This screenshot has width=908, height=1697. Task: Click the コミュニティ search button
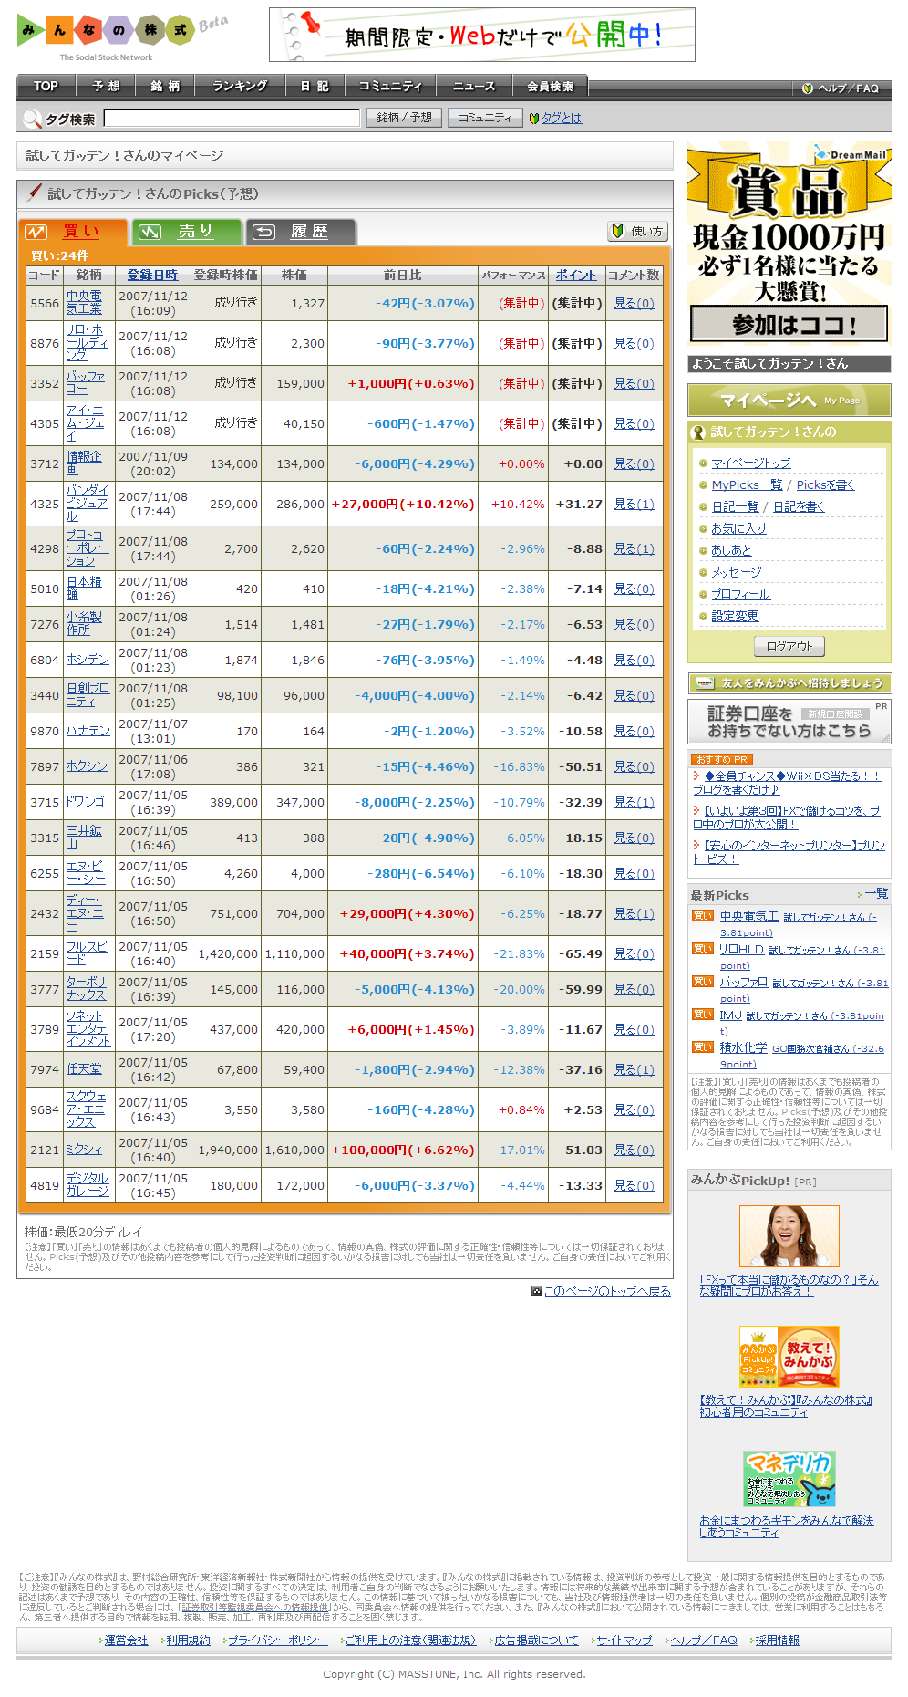tap(485, 118)
